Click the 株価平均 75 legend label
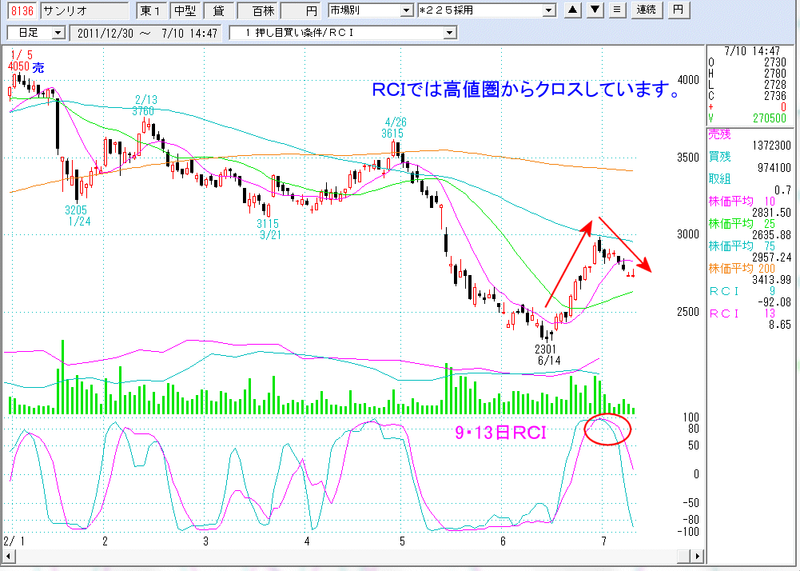The image size is (800, 571). (742, 246)
